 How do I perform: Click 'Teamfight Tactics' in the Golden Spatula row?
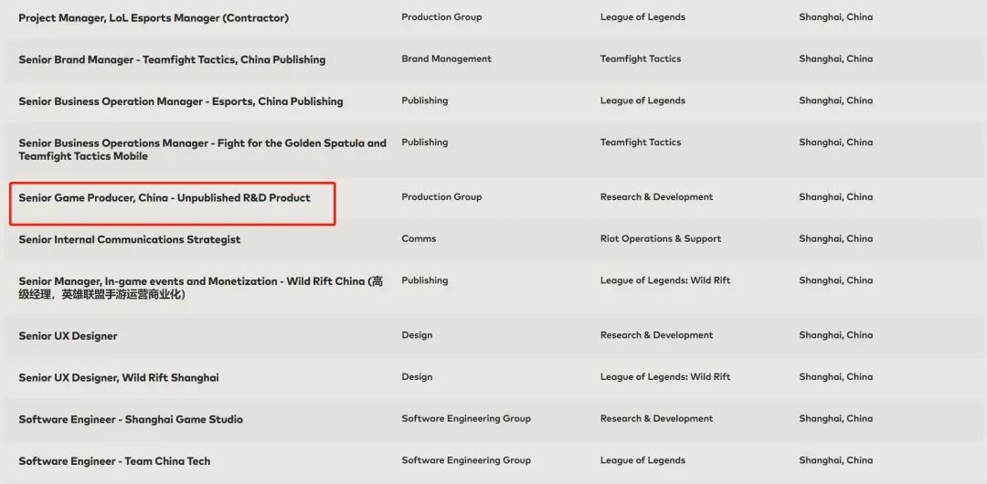coord(640,142)
